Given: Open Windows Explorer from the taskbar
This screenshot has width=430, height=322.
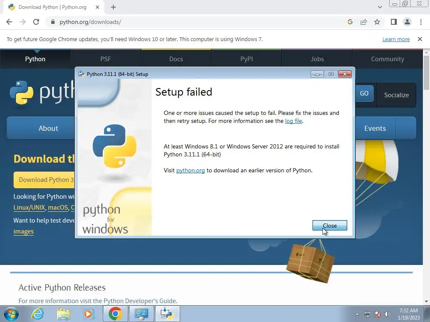Looking at the screenshot, I should tap(63, 314).
